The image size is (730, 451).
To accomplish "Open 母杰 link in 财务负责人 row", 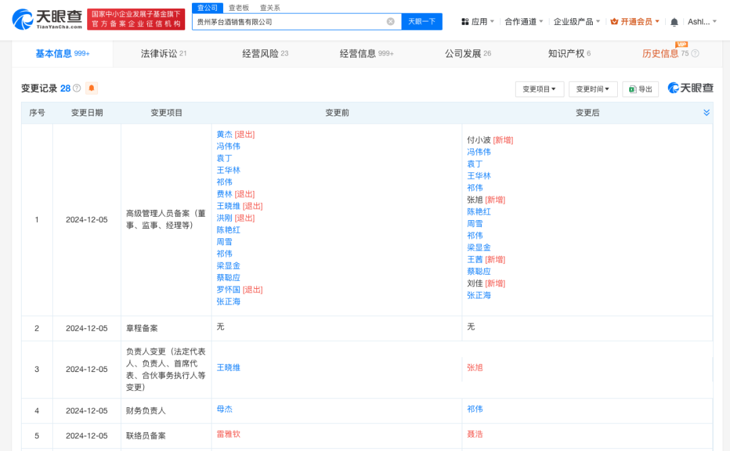I will pos(224,408).
